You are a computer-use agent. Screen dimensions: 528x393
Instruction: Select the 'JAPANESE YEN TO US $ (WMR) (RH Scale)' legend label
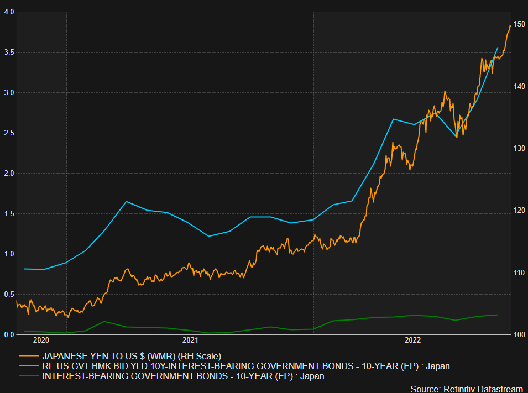coord(132,356)
